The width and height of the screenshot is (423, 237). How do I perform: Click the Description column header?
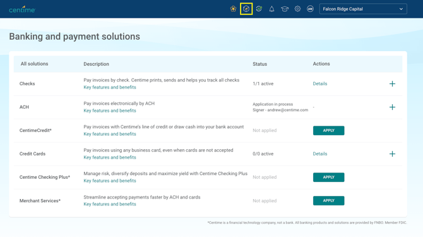pos(97,64)
